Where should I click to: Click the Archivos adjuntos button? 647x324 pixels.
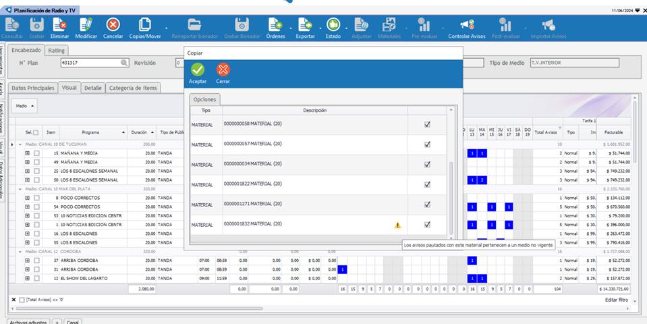tap(28, 321)
